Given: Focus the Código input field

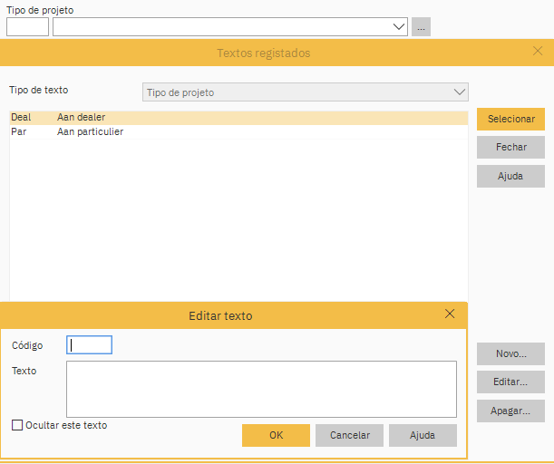Looking at the screenshot, I should point(90,345).
